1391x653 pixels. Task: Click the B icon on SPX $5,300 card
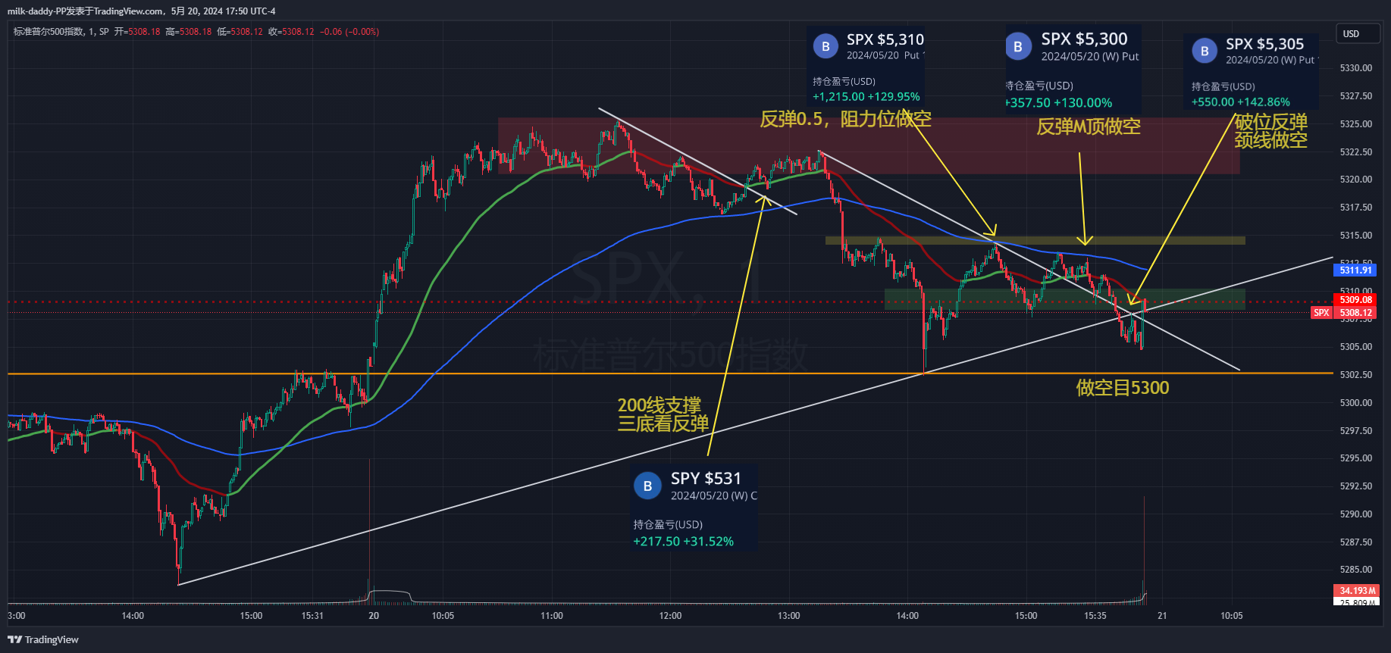1018,46
